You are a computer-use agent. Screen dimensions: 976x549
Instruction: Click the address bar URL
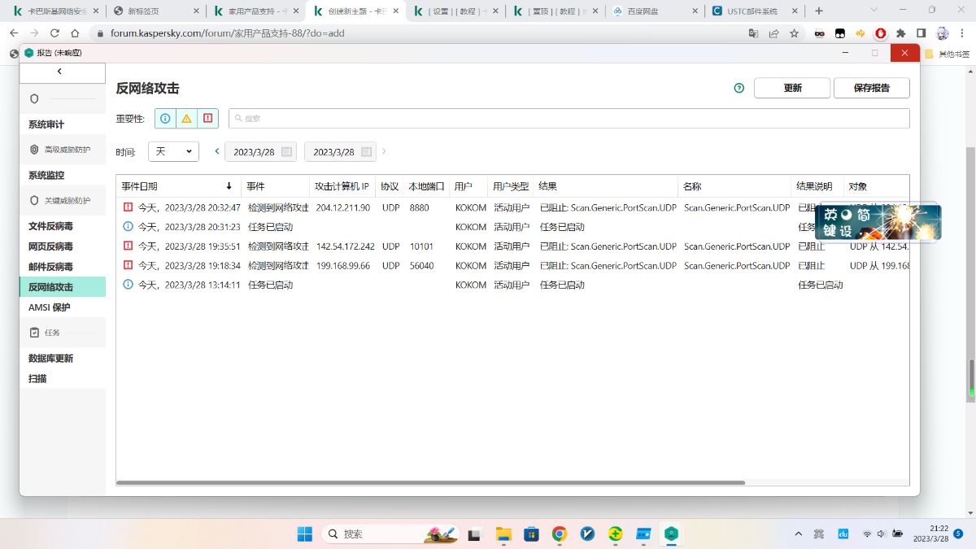click(228, 33)
